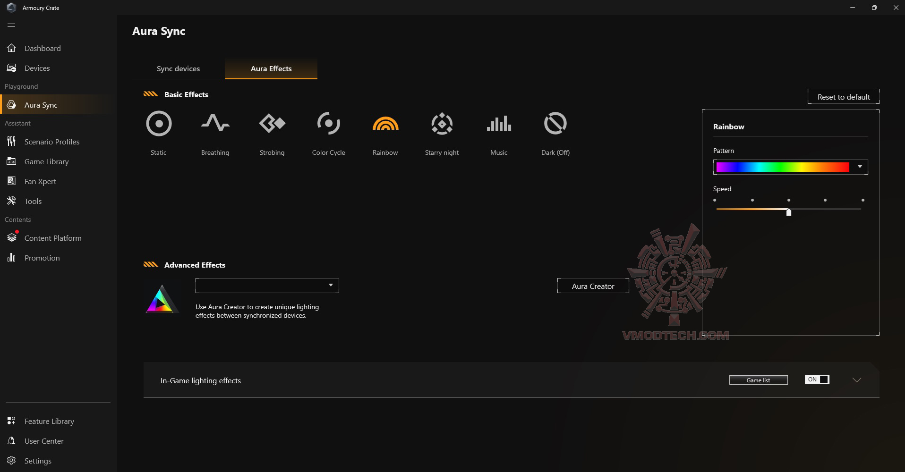
Task: Choose the Starry night effect icon
Action: point(442,124)
